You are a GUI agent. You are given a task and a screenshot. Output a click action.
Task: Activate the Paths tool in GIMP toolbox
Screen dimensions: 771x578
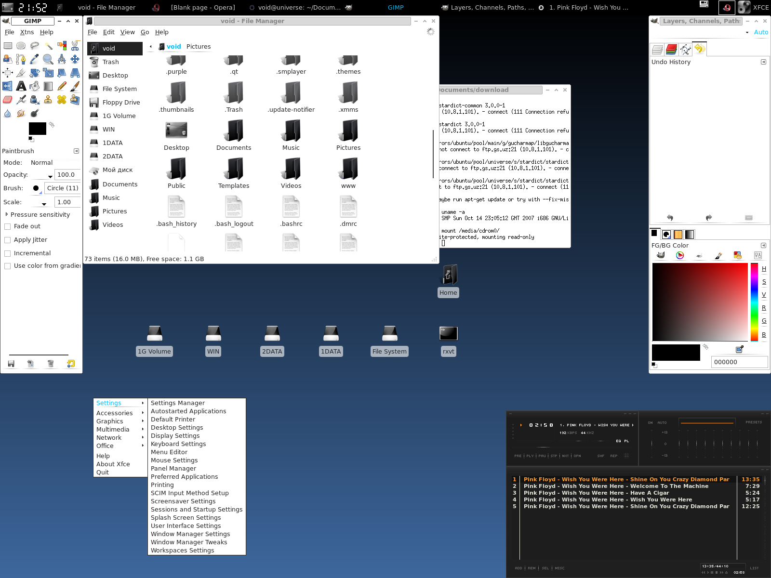tap(21, 59)
